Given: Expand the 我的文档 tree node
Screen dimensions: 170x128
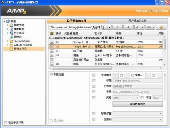Looking at the screenshot, I should tap(7, 25).
